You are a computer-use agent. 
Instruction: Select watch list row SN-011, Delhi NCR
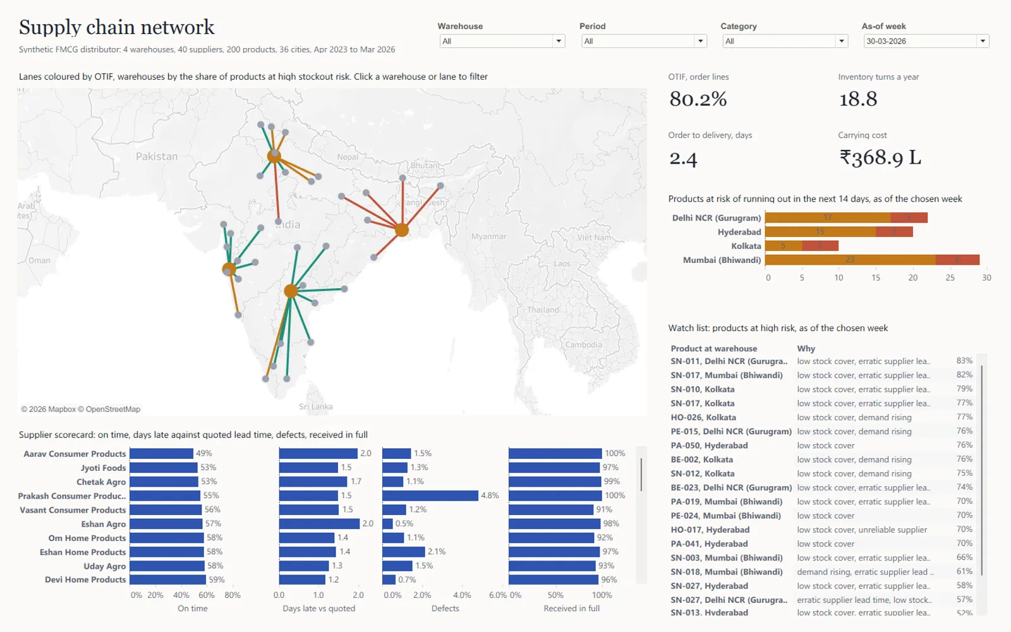point(821,362)
